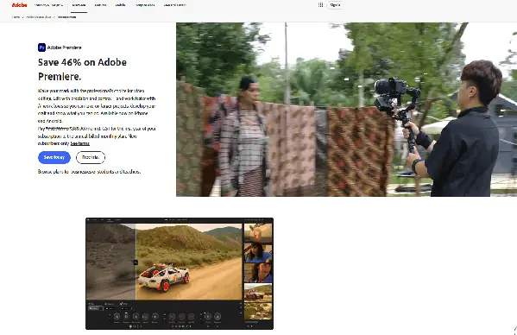Click the Save today button
517x335 pixels.
tap(54, 157)
